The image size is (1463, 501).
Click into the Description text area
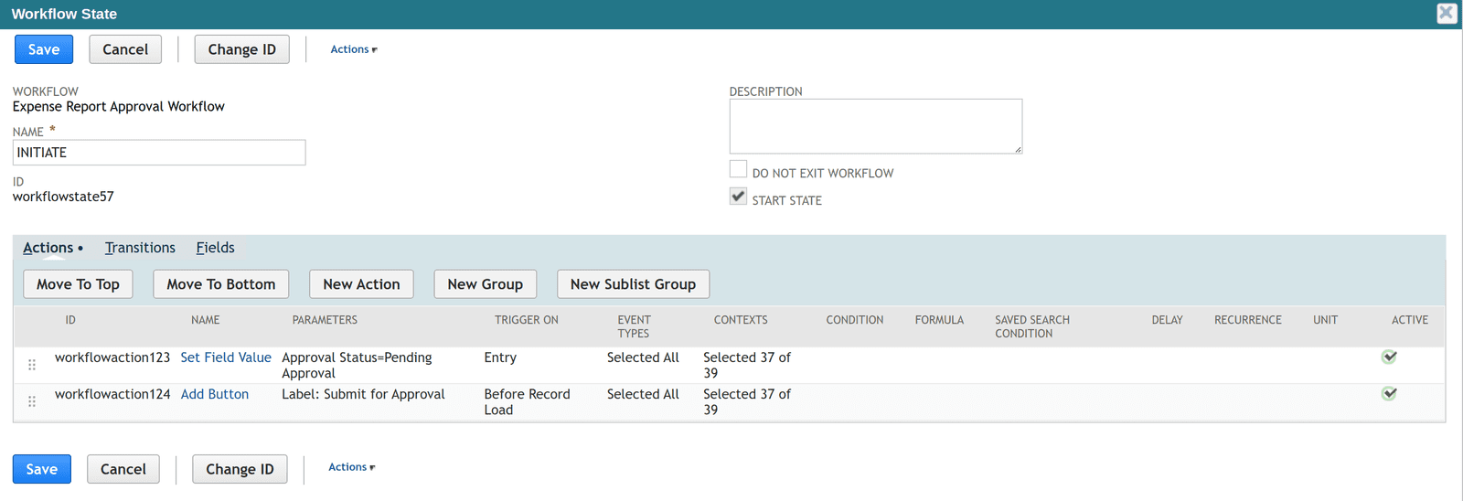876,126
